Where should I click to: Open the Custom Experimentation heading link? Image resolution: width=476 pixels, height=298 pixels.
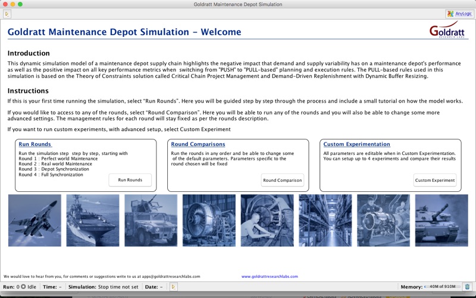click(x=356, y=144)
